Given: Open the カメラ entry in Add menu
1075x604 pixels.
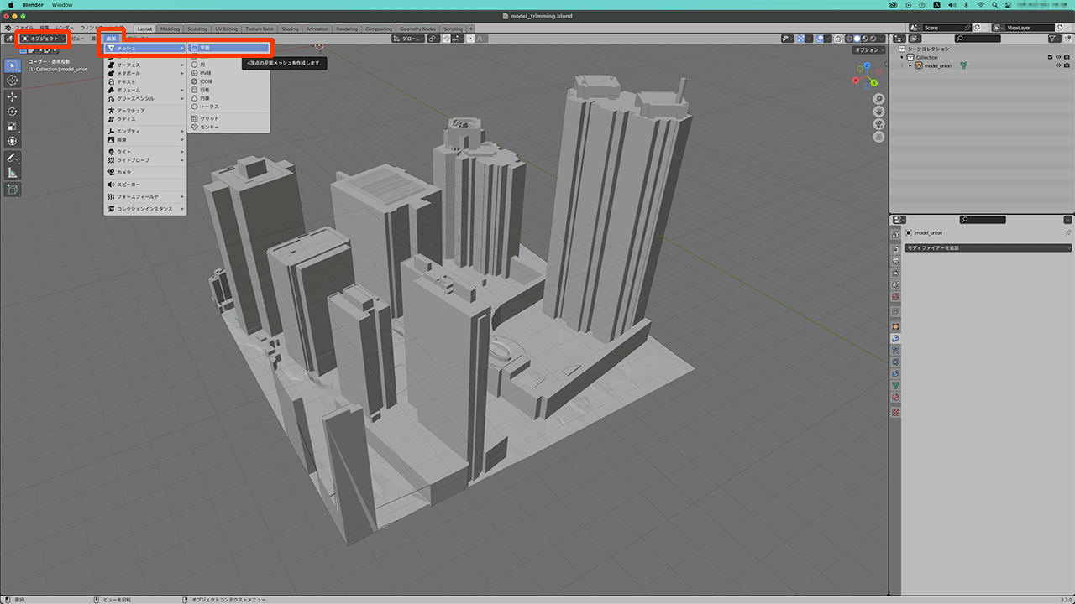Looking at the screenshot, I should pos(145,172).
